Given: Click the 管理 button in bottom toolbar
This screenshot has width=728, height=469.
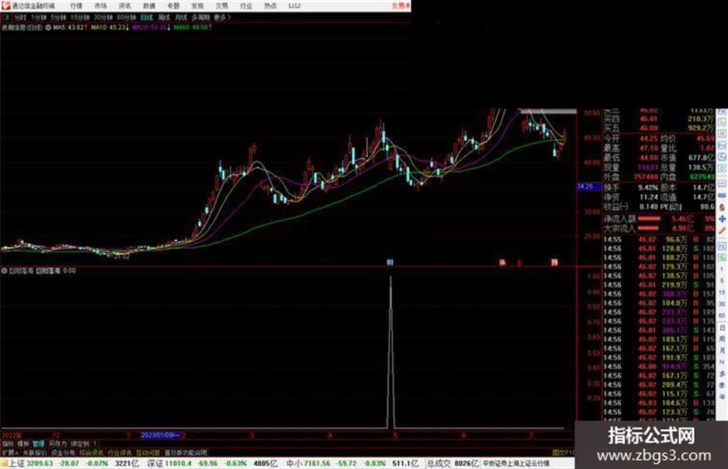Looking at the screenshot, I should [x=38, y=444].
